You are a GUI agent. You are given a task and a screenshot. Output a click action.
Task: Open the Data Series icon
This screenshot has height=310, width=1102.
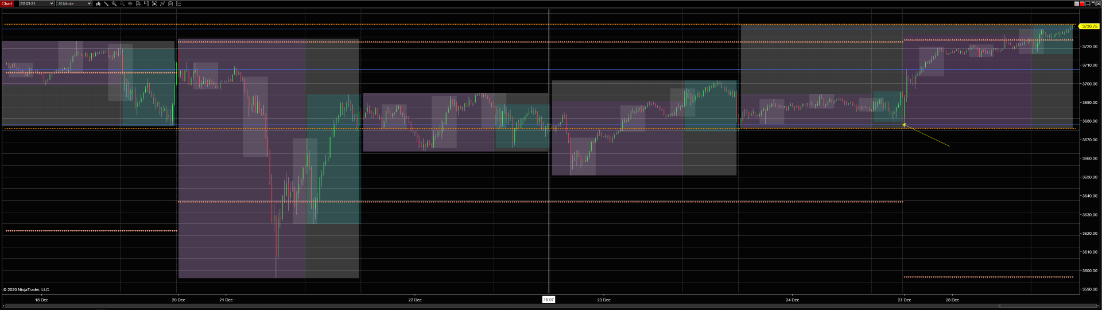154,3
